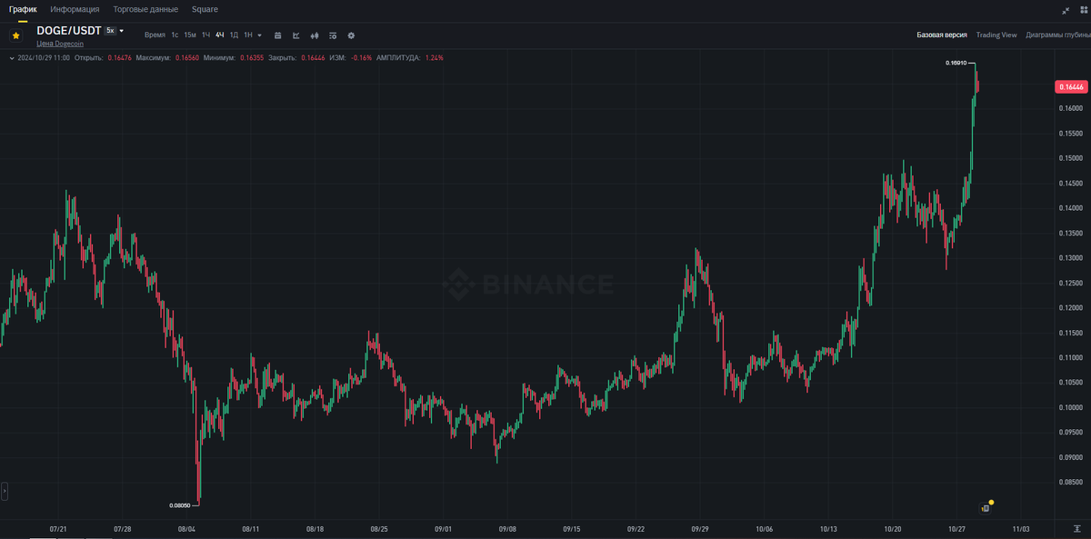Viewport: 1091px width, 539px height.
Task: Select the Время chart interval
Action: point(155,35)
